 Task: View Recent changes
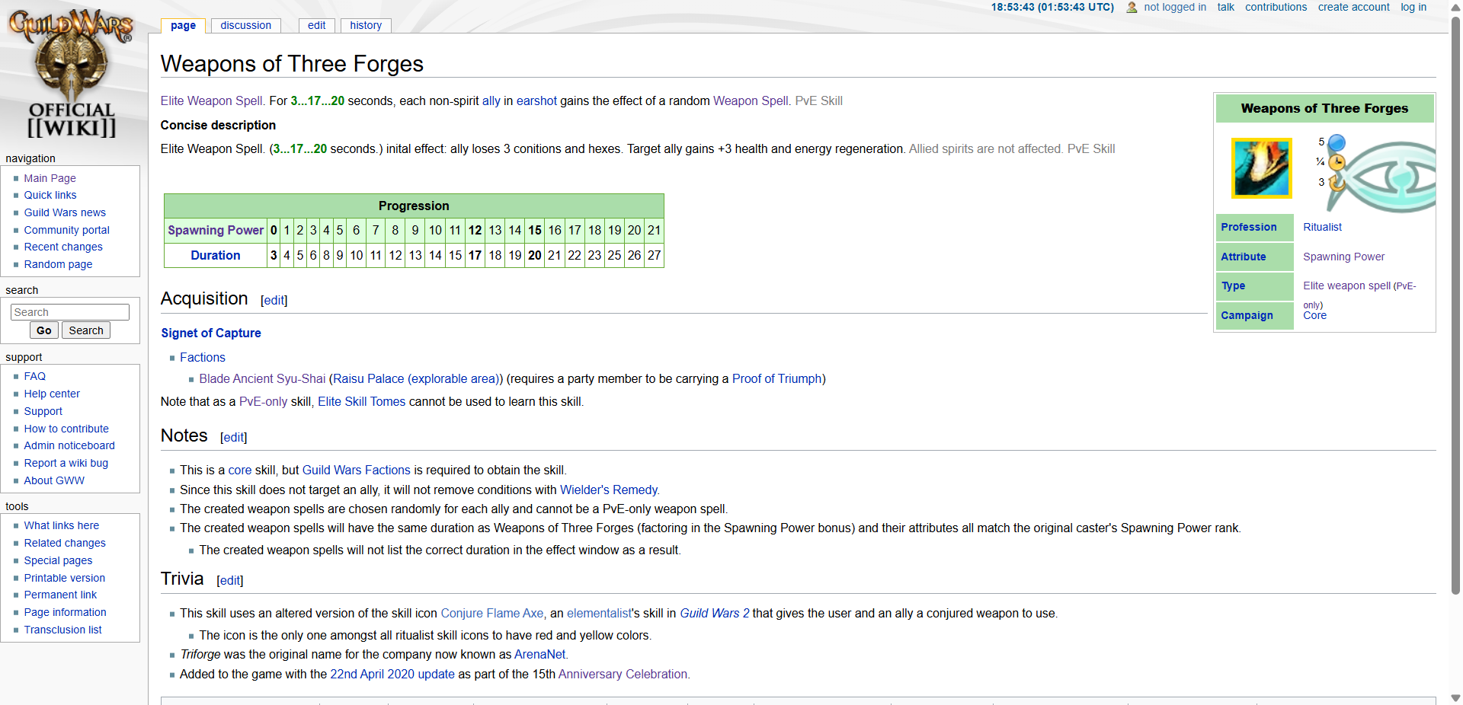63,247
